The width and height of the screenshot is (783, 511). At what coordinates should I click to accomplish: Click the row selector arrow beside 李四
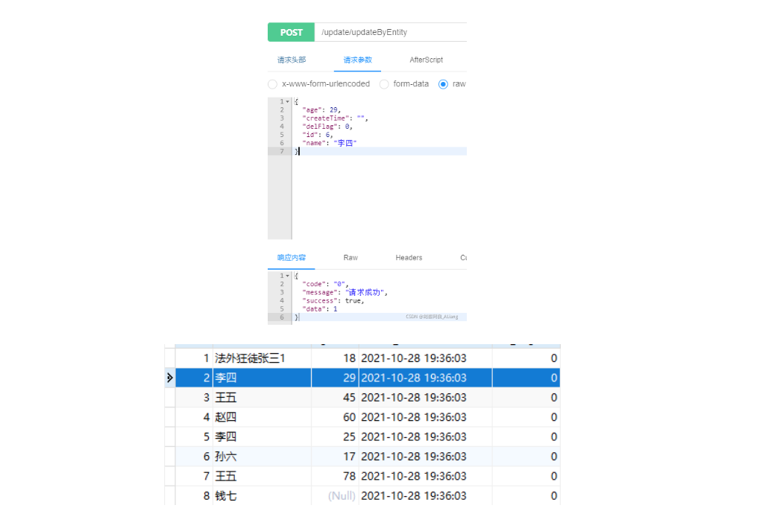pyautogui.click(x=169, y=378)
